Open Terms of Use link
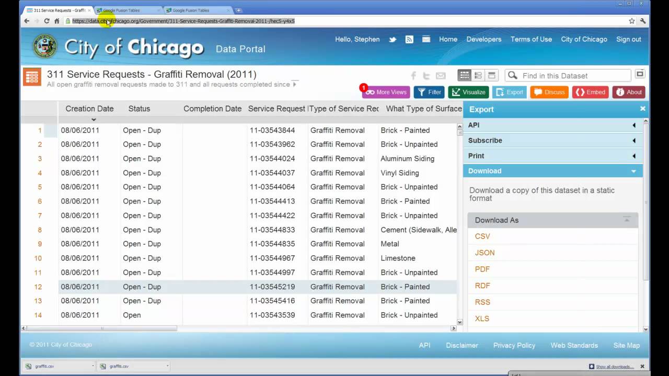Screen dimensions: 669x376 click(531, 39)
